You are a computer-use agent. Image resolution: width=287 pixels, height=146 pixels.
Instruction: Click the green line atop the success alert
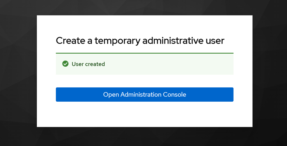[144, 53]
